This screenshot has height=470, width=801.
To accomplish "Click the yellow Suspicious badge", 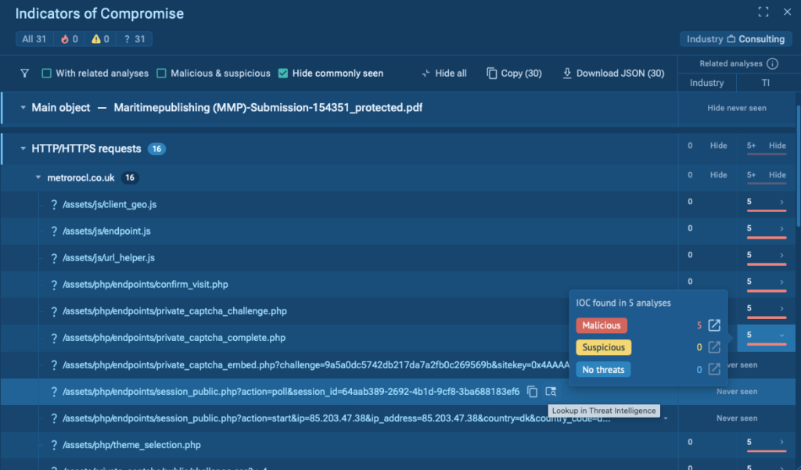I will [603, 347].
